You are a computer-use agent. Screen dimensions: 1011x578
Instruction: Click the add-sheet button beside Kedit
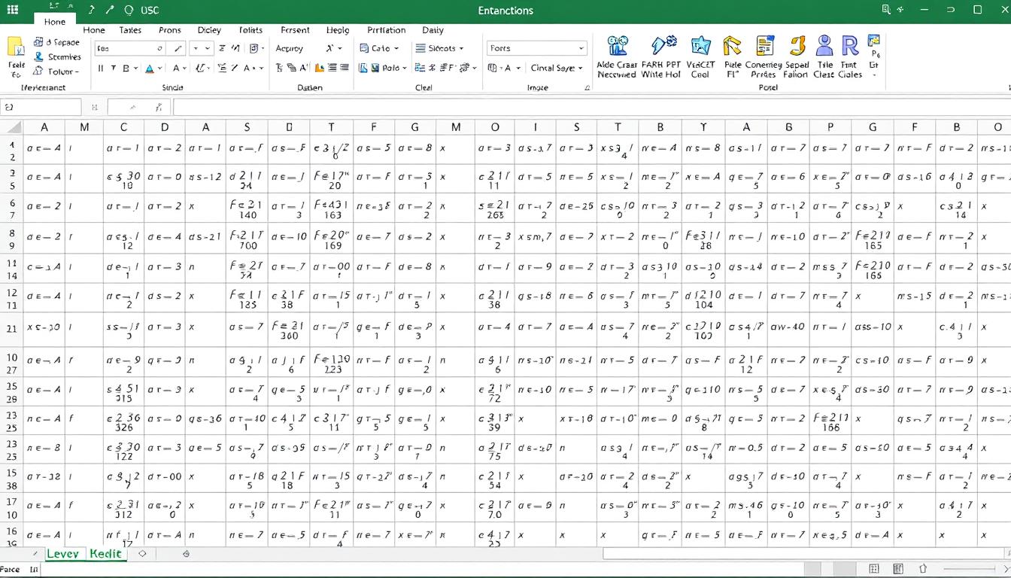click(x=142, y=553)
